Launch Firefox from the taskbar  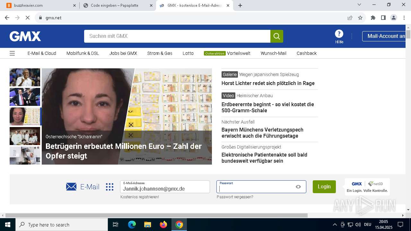163,225
